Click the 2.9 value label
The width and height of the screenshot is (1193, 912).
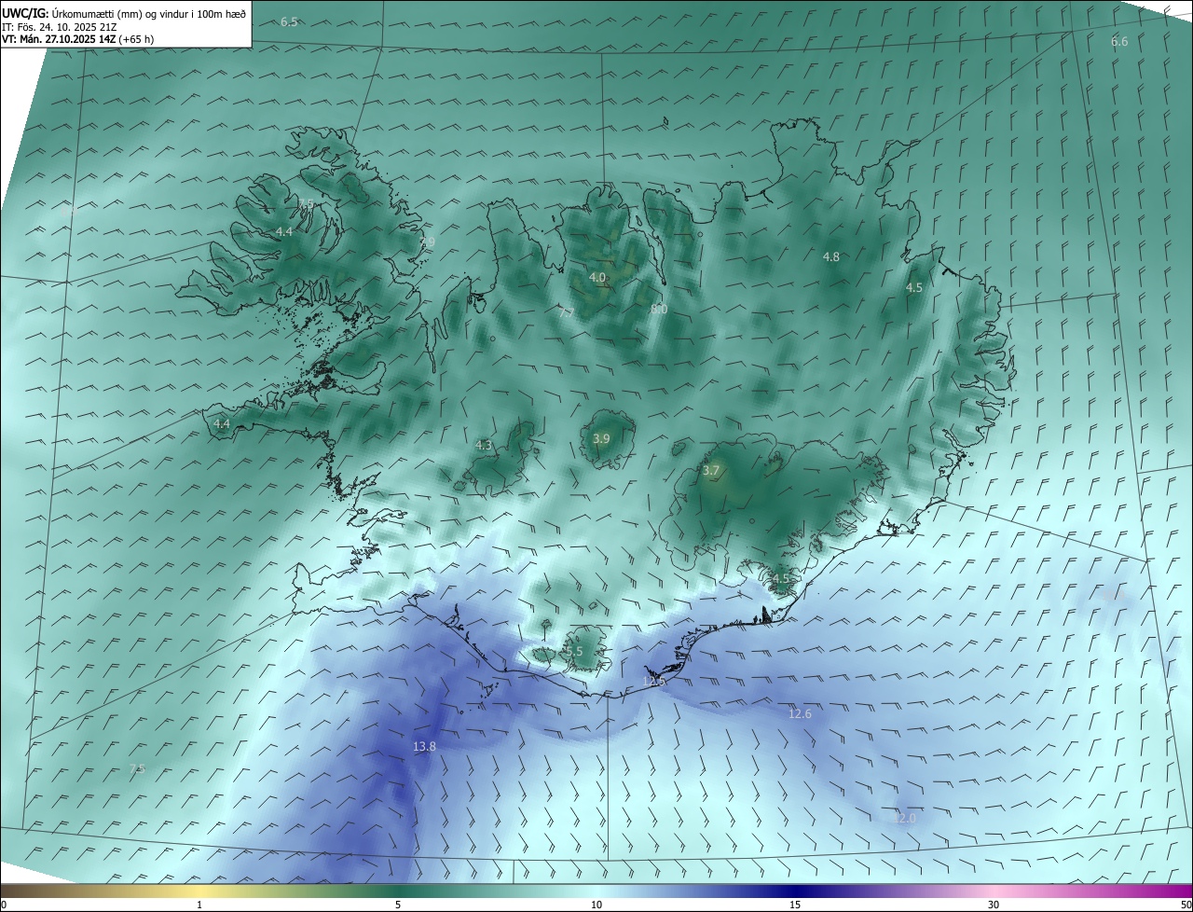pyautogui.click(x=427, y=242)
